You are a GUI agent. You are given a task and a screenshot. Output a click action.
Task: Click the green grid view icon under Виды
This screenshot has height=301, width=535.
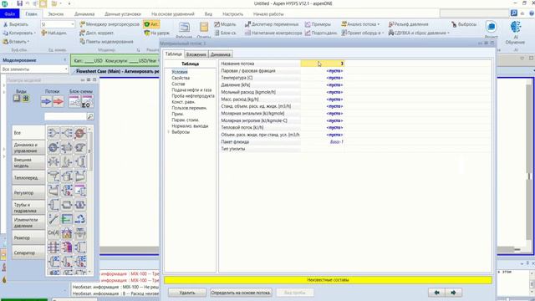click(x=26, y=99)
